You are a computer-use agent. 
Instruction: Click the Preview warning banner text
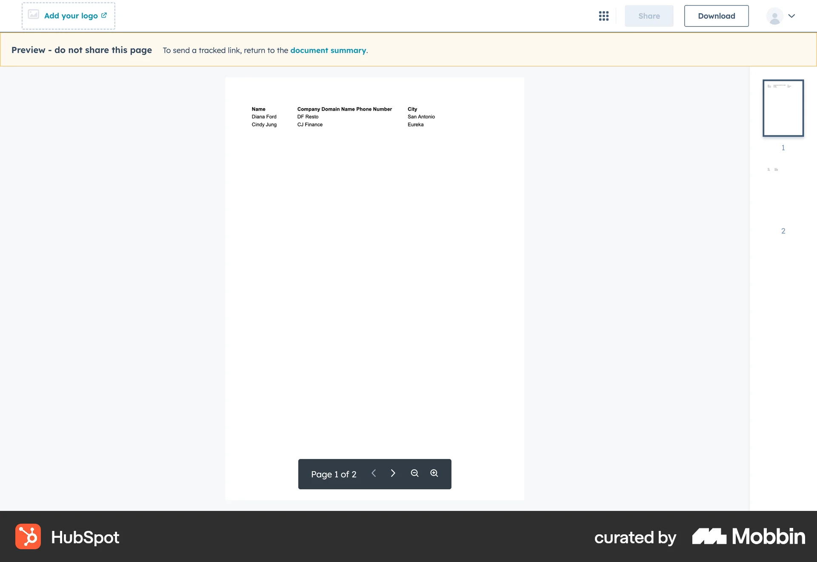[81, 50]
